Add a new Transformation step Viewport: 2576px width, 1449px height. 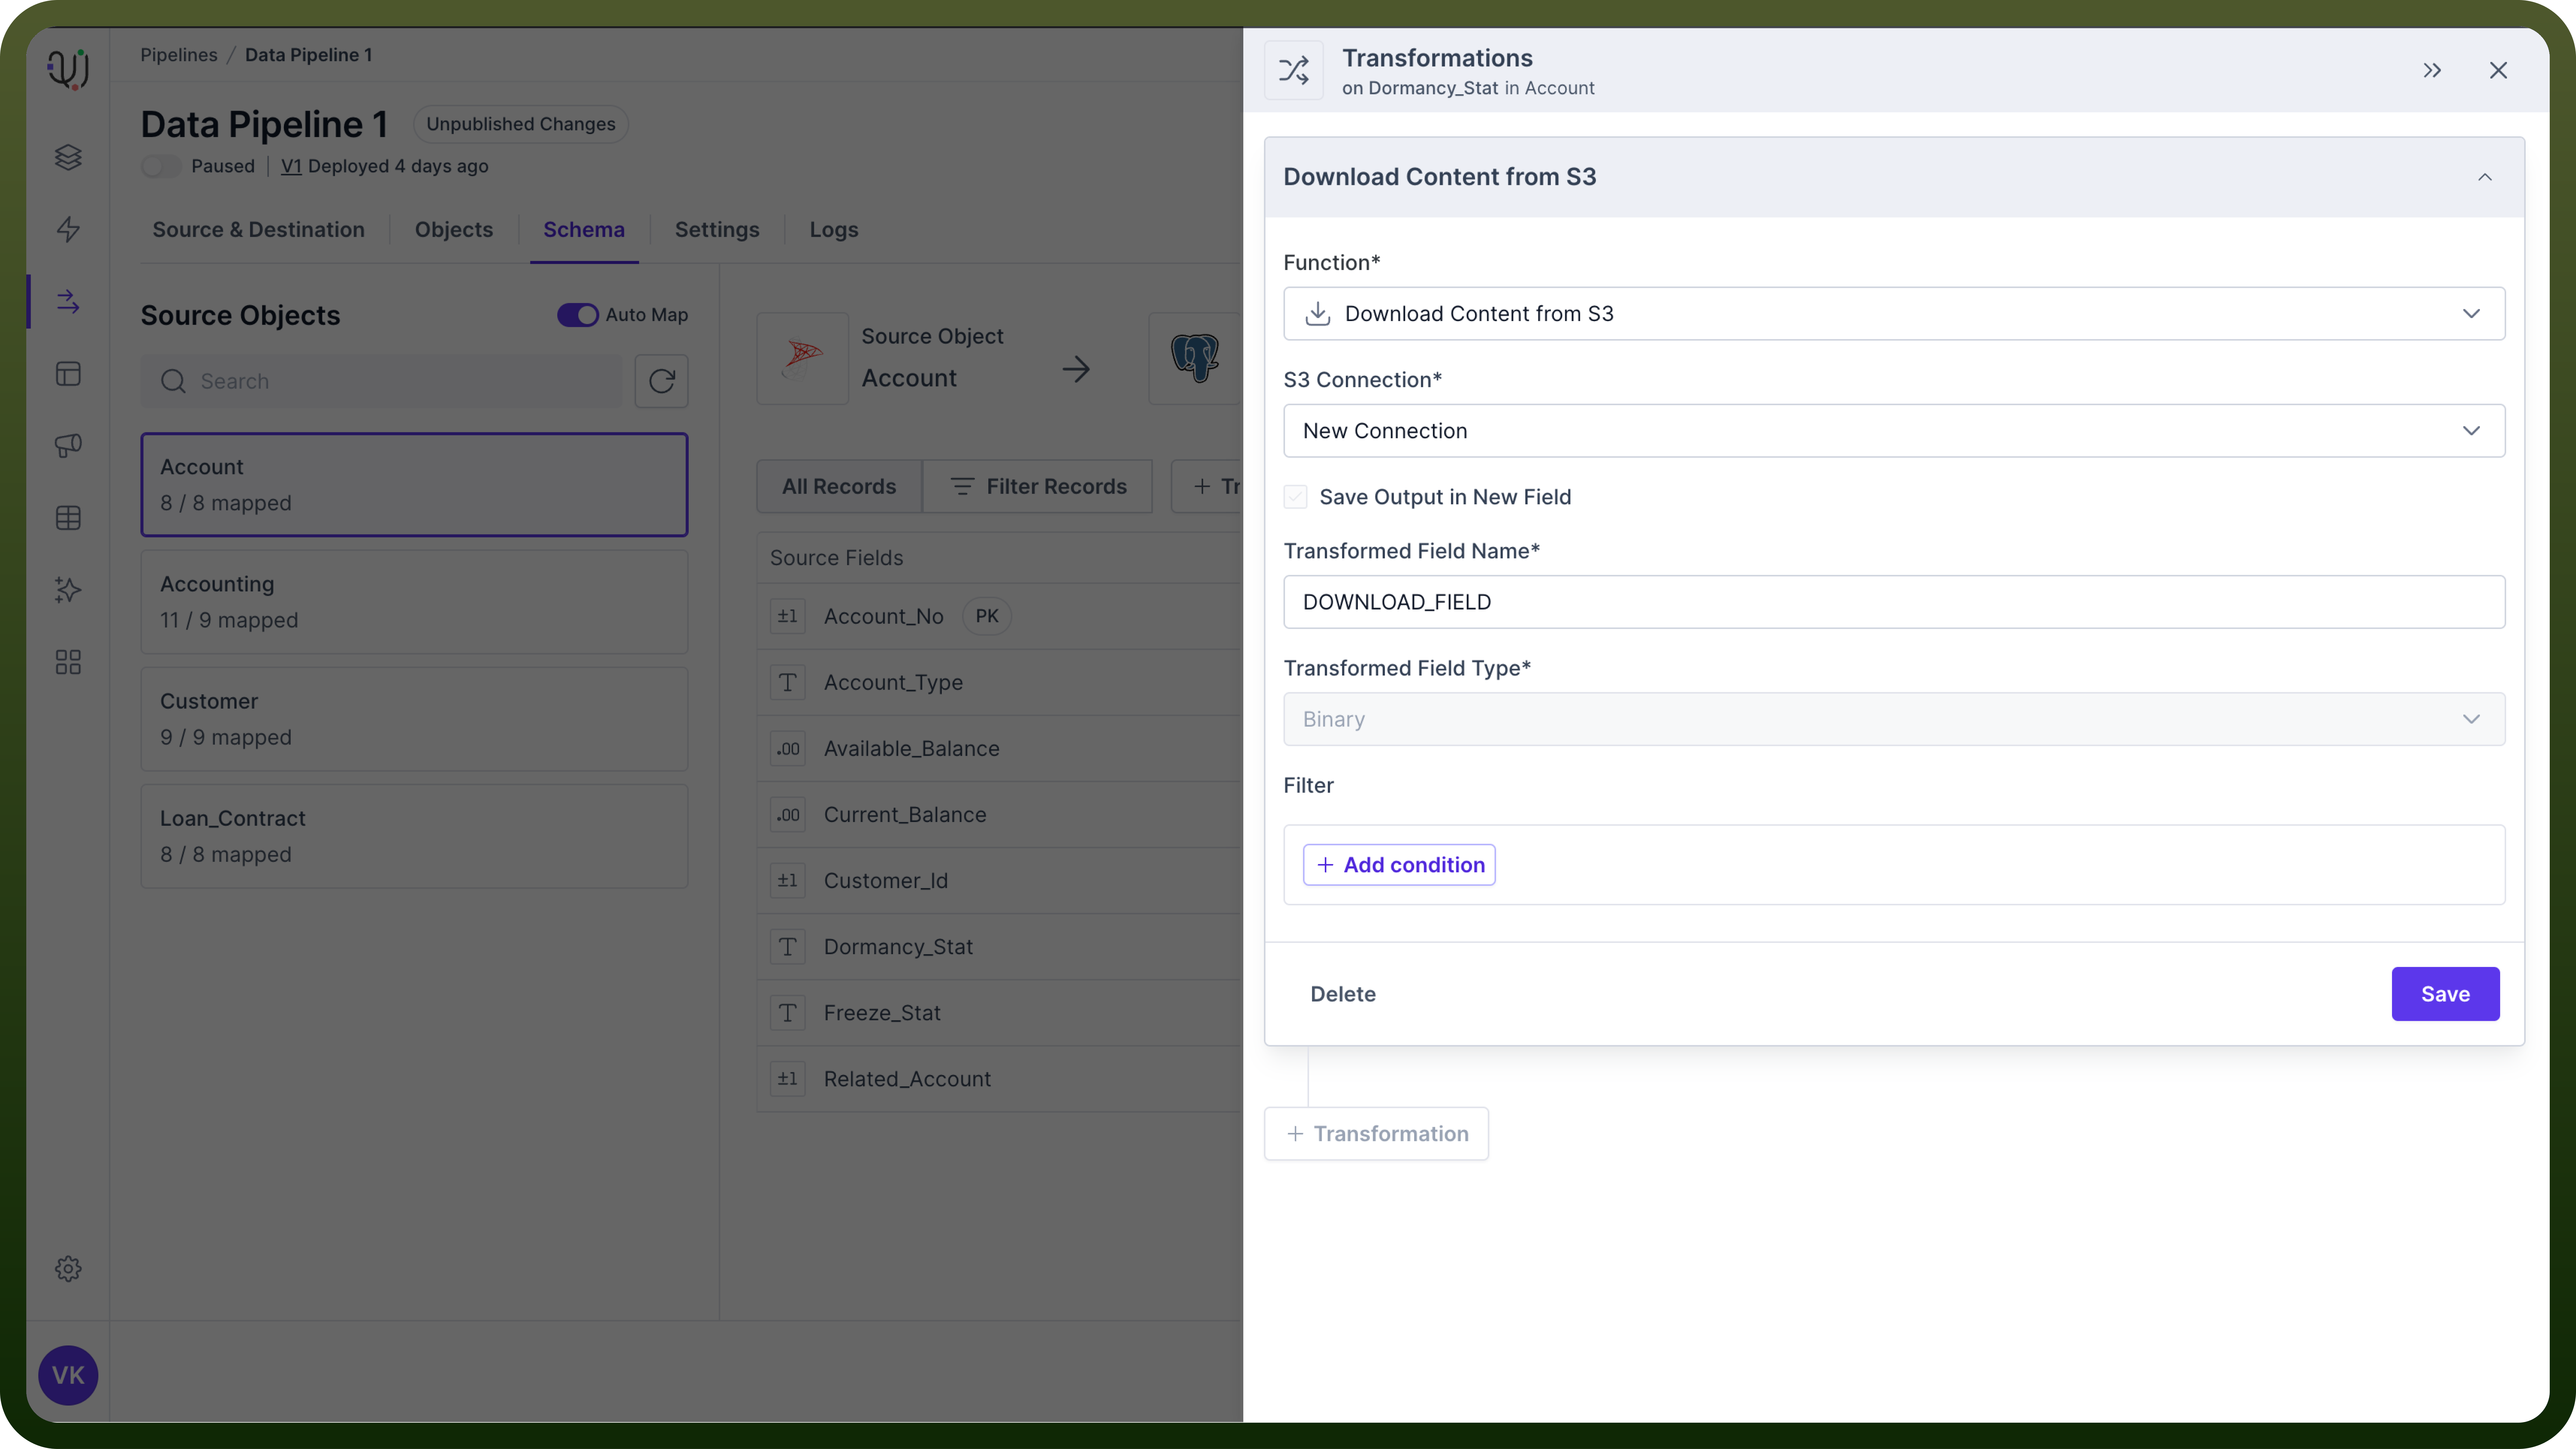tap(1376, 1134)
